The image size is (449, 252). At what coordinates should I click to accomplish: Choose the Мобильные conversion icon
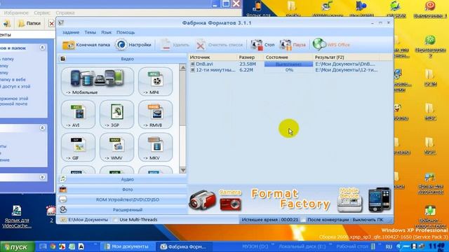98,81
